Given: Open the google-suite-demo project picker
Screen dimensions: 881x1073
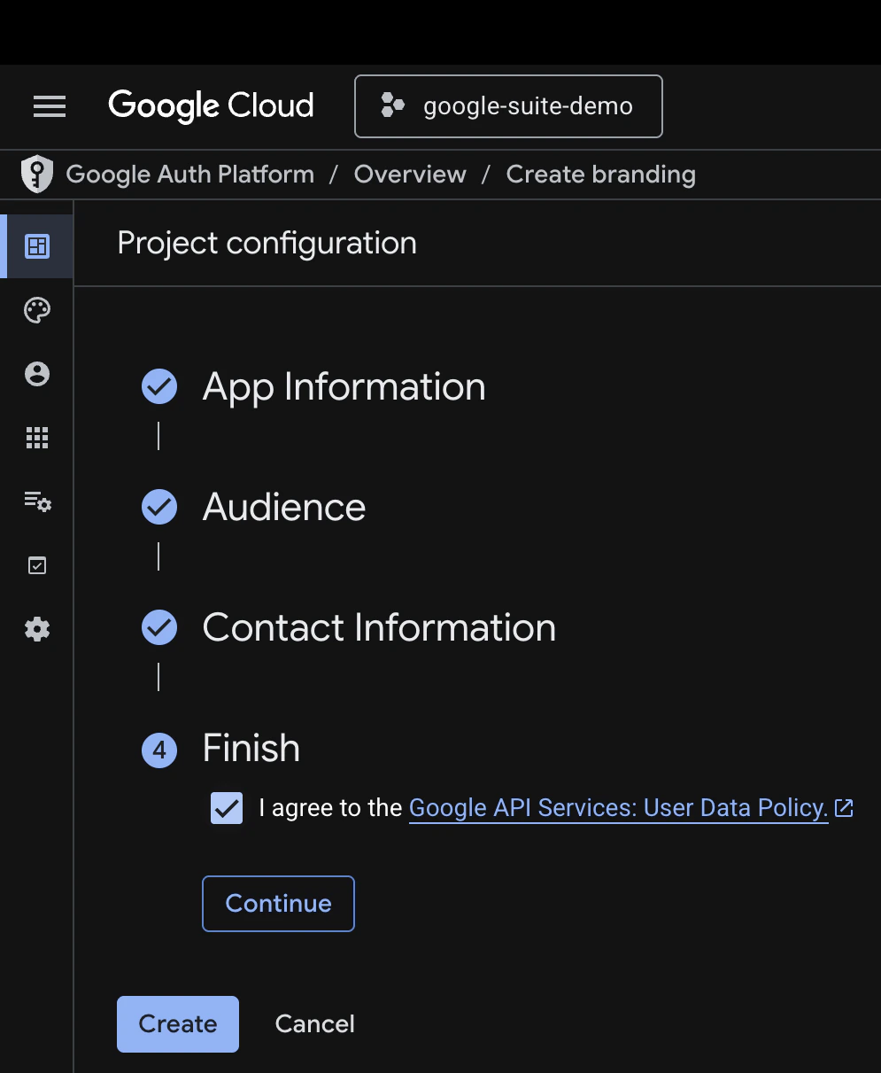Looking at the screenshot, I should tap(508, 106).
